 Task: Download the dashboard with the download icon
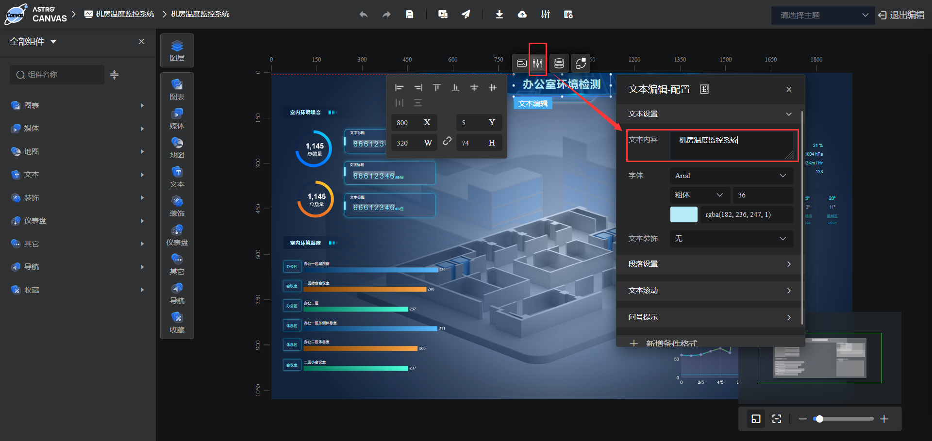coord(499,15)
